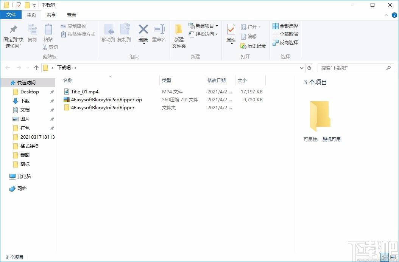Sort by 名称 column header

pos(68,80)
